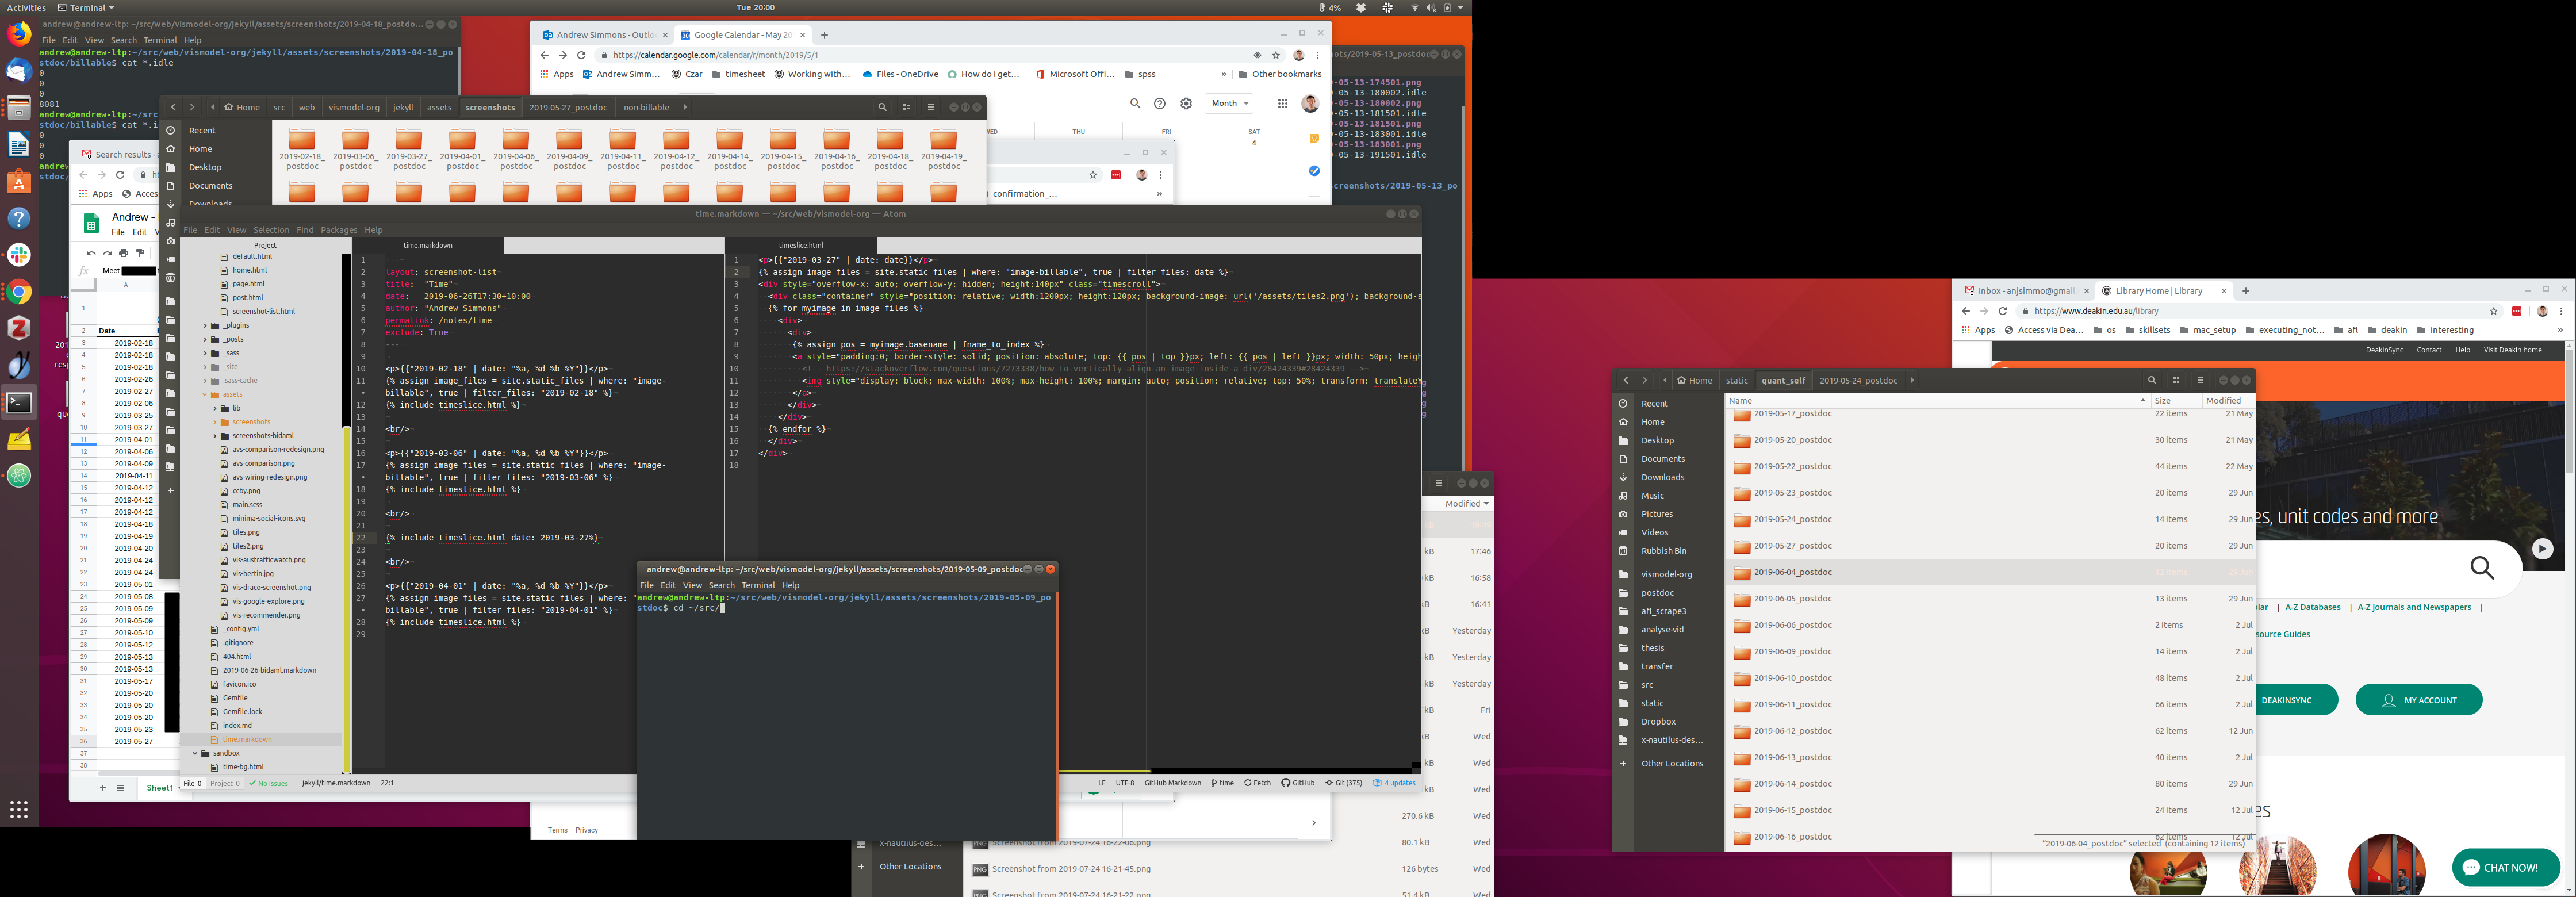Click A-Z Databases link

tap(2312, 607)
